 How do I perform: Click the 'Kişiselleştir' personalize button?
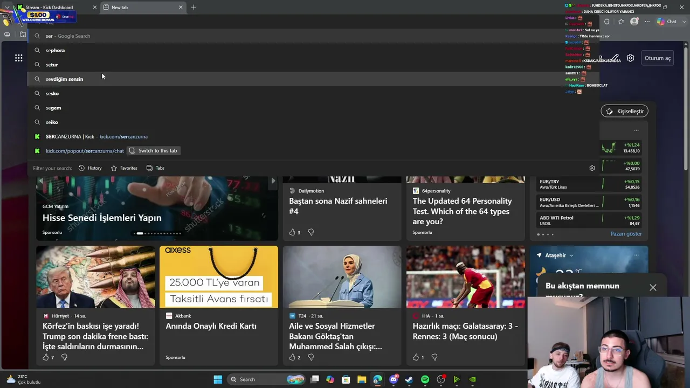625,111
